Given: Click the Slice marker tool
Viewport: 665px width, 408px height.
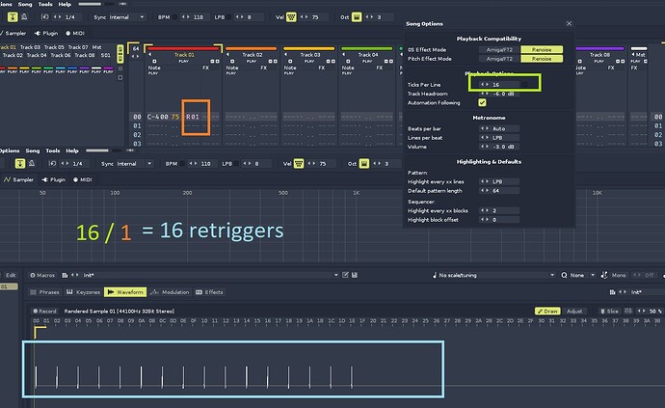Looking at the screenshot, I should pos(610,312).
